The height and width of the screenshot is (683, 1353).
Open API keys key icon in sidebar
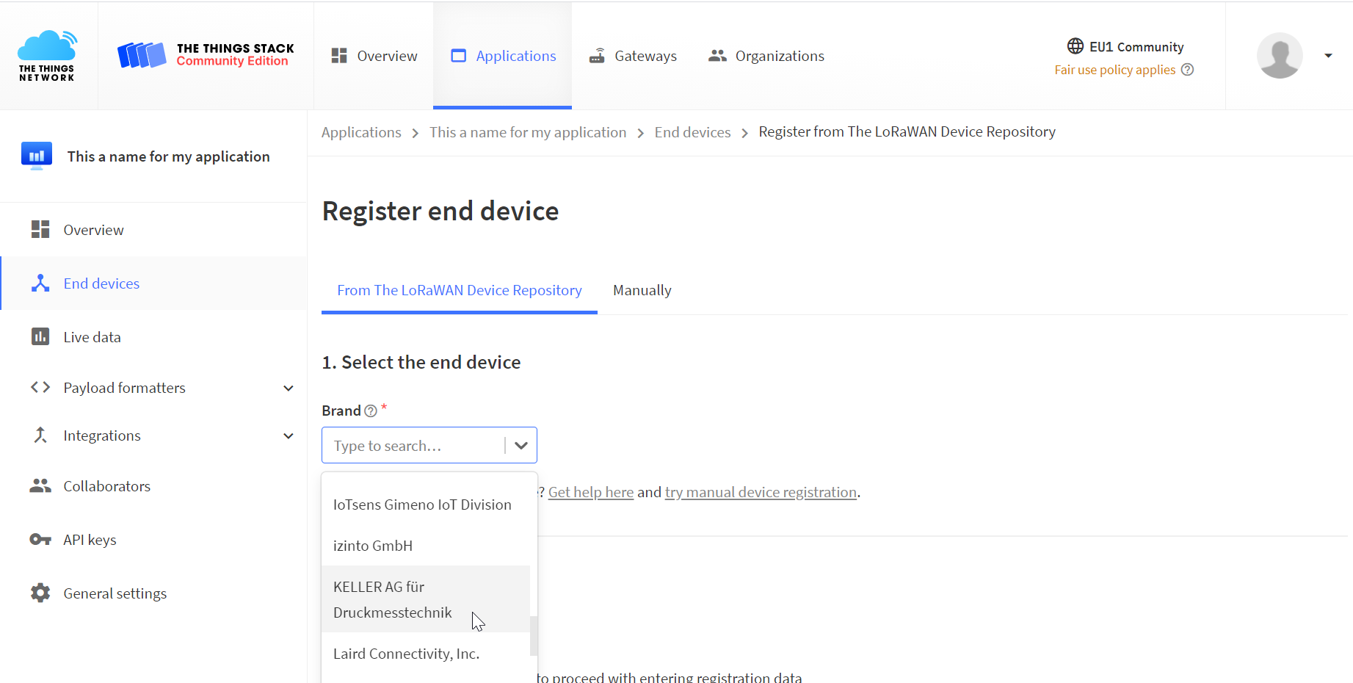click(x=40, y=540)
